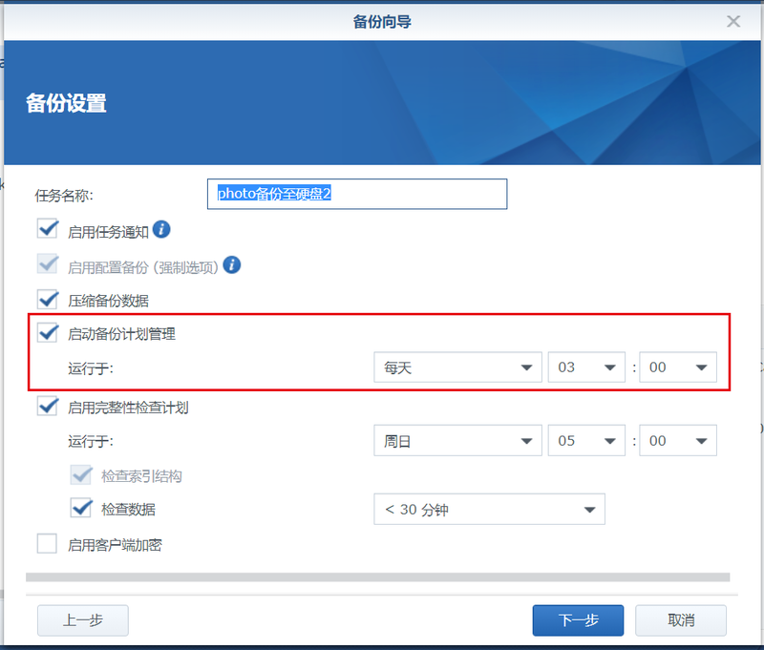Uncheck 检查数据 checkbox
764x650 pixels.
[81, 509]
